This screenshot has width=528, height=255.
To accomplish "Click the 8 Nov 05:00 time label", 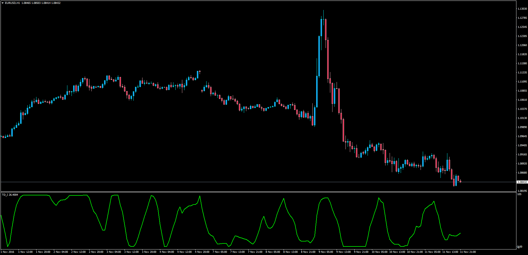I will pyautogui.click(x=273, y=252).
